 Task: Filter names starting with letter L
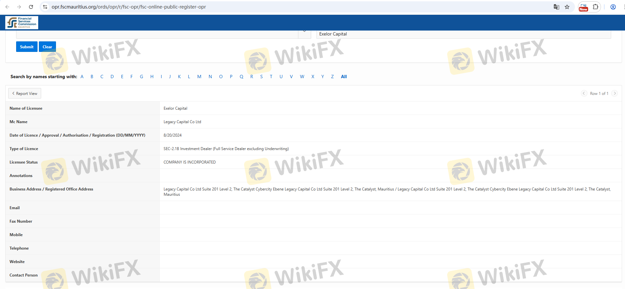coord(189,77)
